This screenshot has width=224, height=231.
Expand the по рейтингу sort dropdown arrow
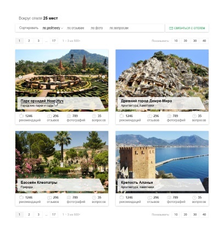coord(62,28)
